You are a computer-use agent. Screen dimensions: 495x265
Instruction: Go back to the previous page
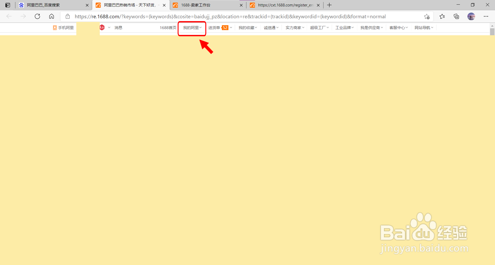(9, 16)
